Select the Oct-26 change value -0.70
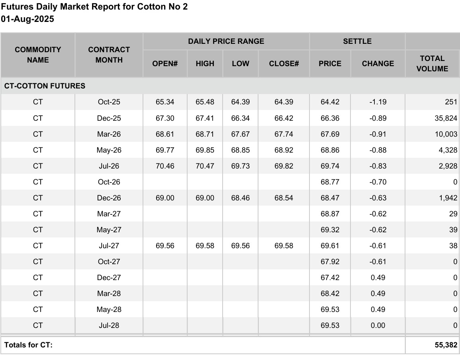This screenshot has height=355, width=460. 378,182
